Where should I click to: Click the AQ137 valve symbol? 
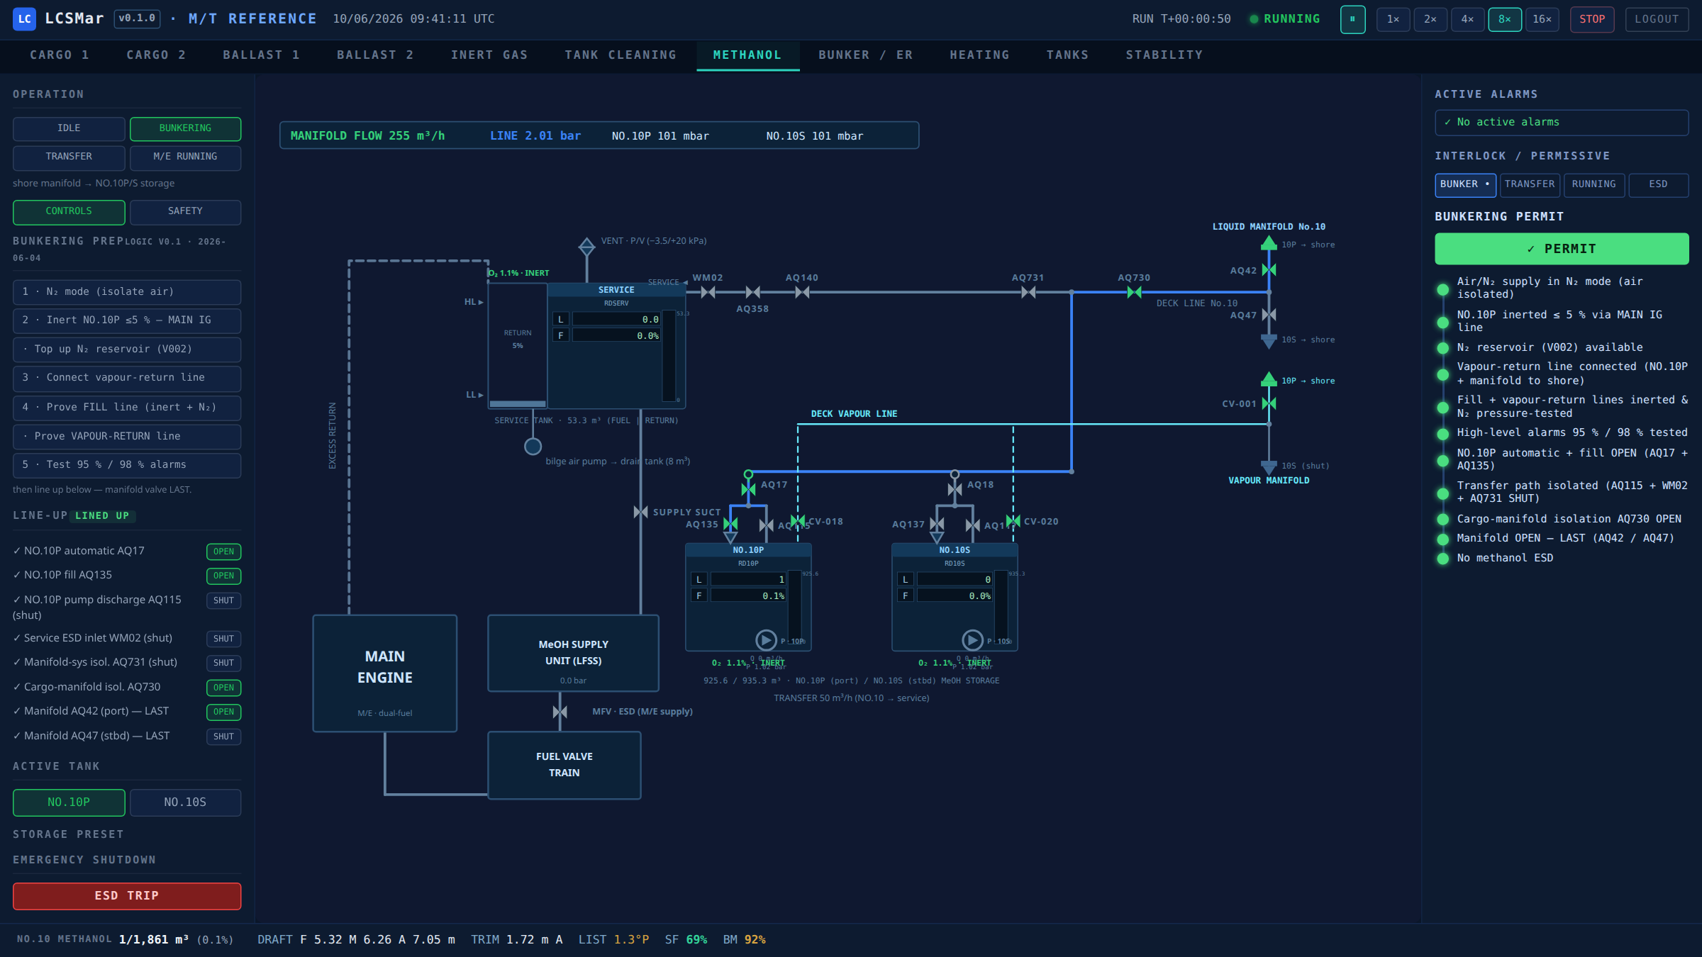click(937, 524)
